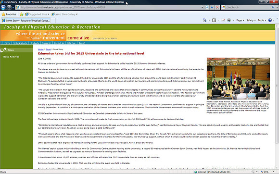Click the blue Help question mark icon
279x174 pixels.
click(270, 20)
